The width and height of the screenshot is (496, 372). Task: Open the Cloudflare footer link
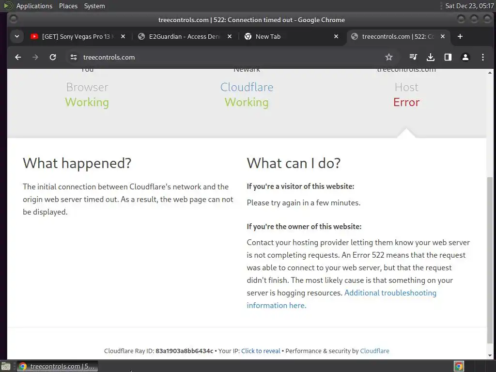[x=374, y=351]
